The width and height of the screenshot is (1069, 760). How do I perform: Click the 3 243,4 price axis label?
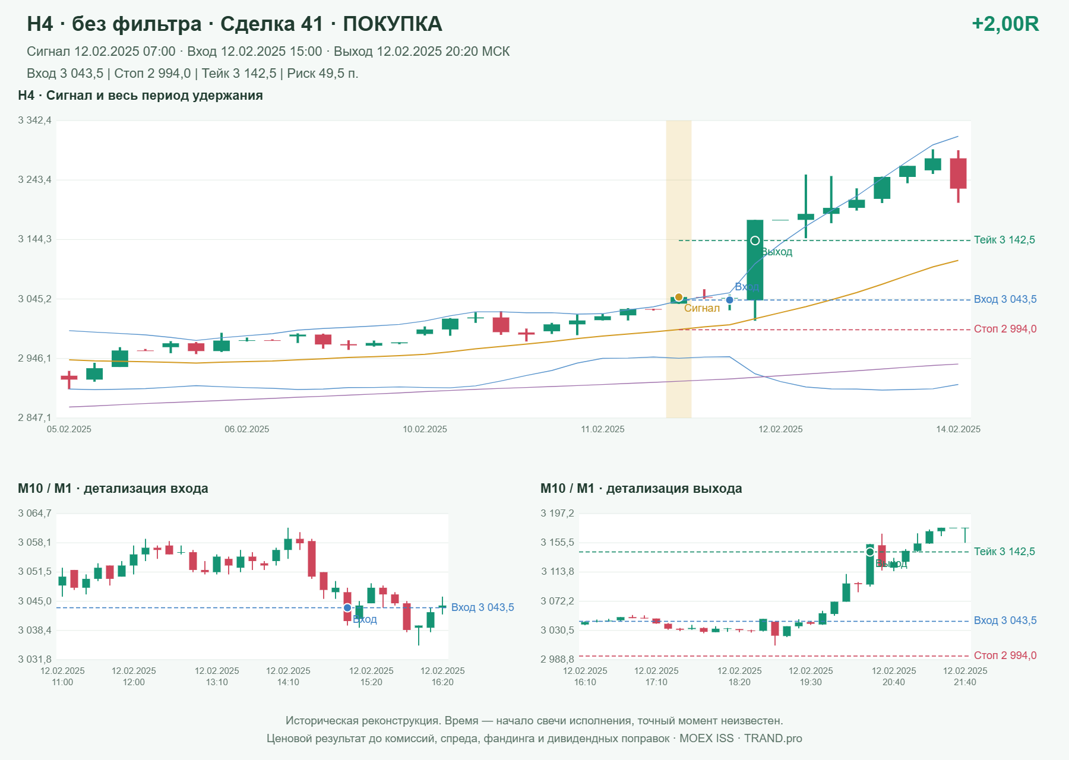click(34, 180)
